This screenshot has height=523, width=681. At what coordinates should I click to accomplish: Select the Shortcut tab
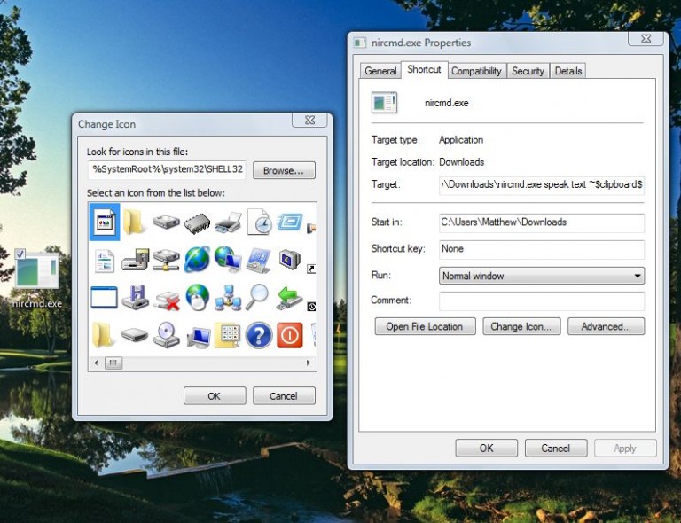pyautogui.click(x=424, y=69)
